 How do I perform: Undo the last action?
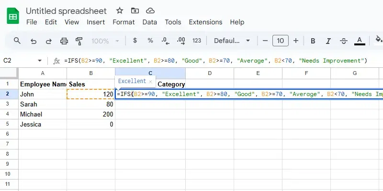(34, 41)
